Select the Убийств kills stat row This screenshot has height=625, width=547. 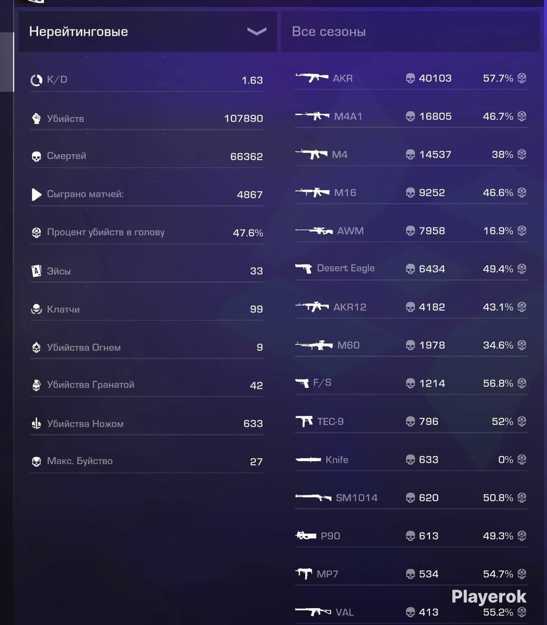(x=147, y=118)
